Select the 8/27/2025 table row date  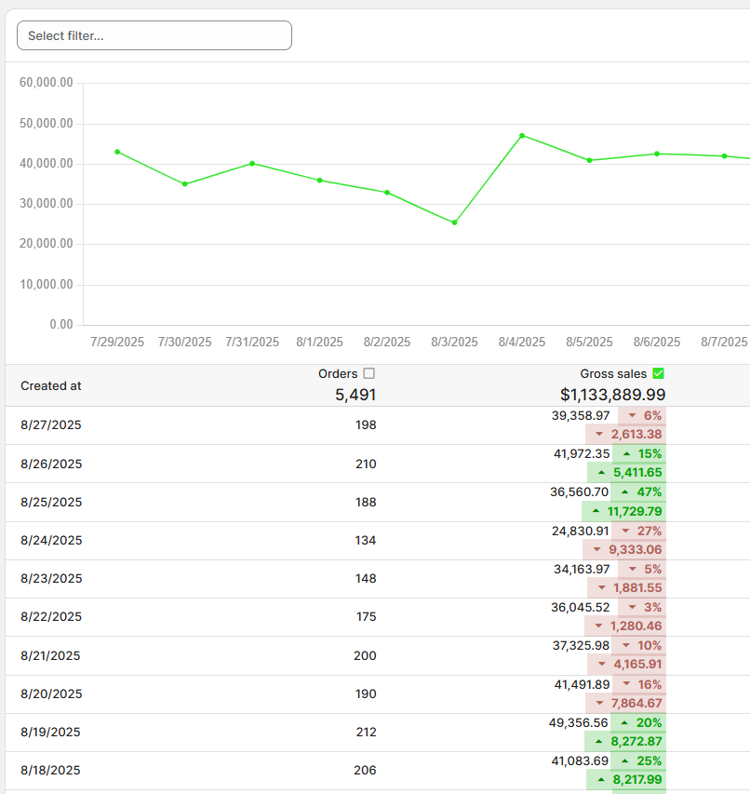point(51,425)
